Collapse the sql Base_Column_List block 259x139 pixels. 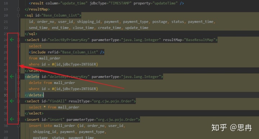click(x=18, y=15)
